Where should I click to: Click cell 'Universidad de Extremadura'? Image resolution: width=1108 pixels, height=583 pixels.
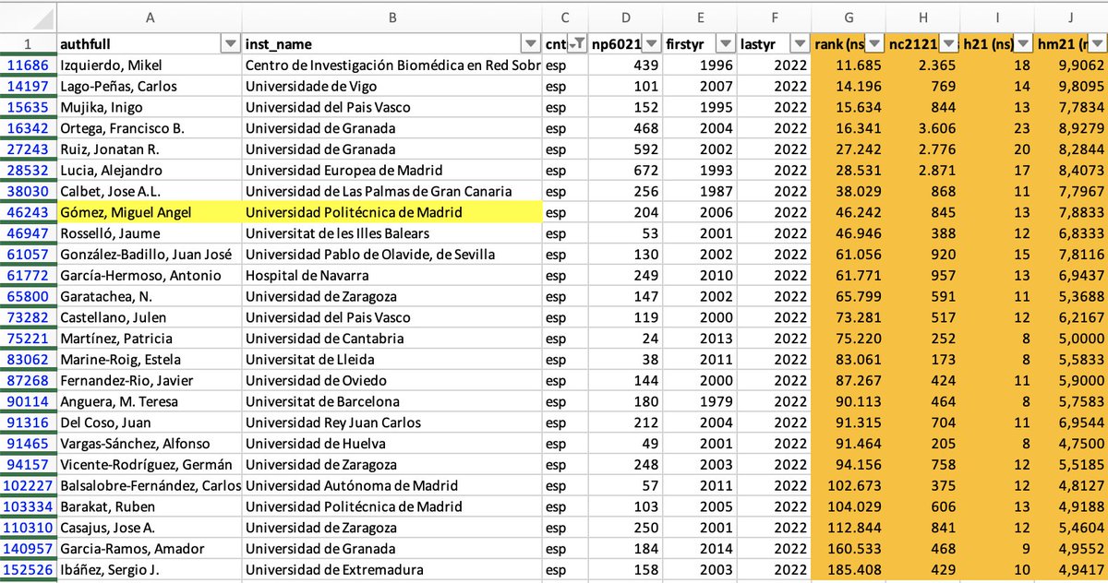[392, 569]
